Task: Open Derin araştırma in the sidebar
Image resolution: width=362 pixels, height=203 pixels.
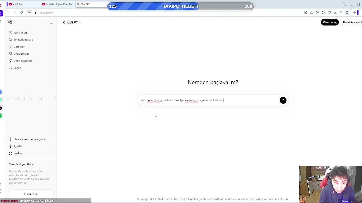Action: (x=31, y=61)
